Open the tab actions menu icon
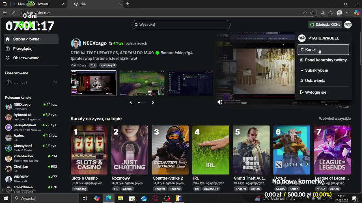Viewport: 362px width, 203px height. (x=5, y=4)
